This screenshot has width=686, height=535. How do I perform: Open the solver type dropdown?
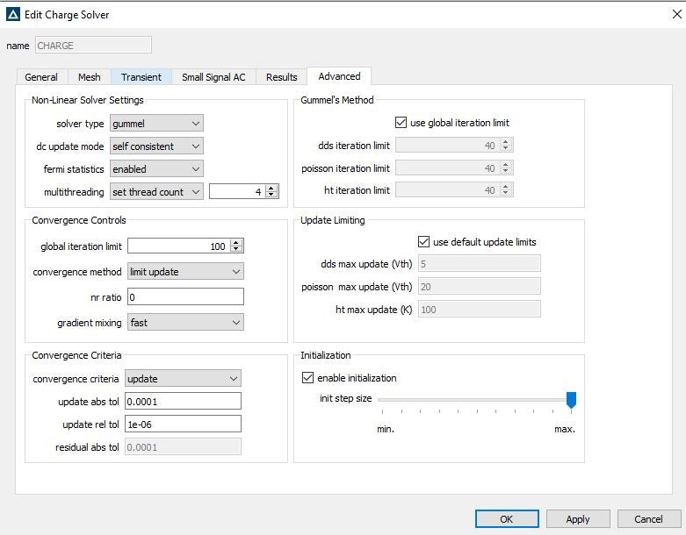click(x=156, y=124)
